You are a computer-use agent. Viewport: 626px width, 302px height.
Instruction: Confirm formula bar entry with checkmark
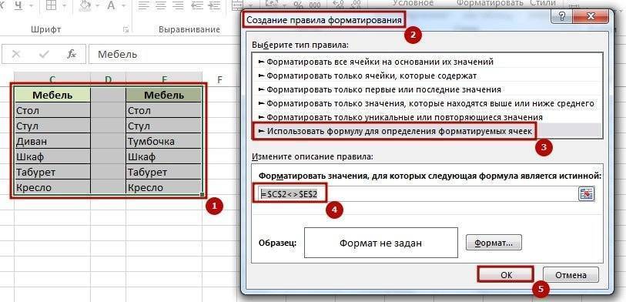(44, 54)
